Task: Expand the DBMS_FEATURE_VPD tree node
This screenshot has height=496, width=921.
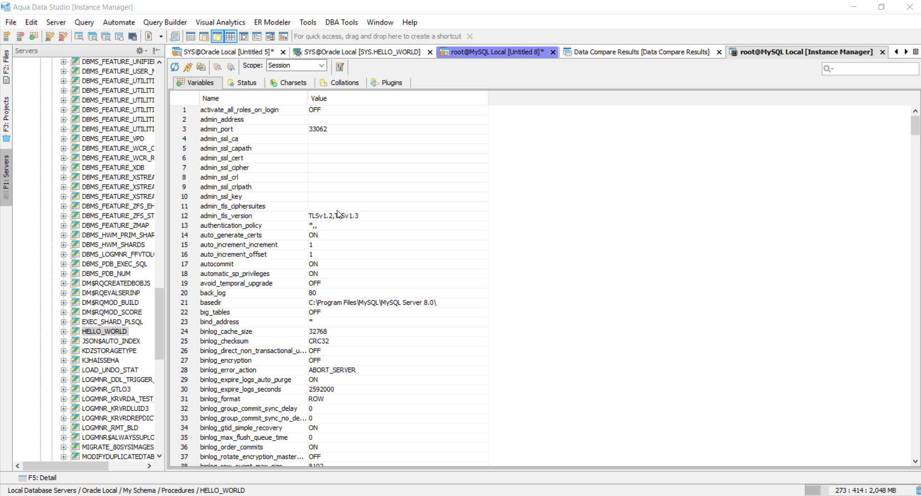Action: pyautogui.click(x=64, y=139)
